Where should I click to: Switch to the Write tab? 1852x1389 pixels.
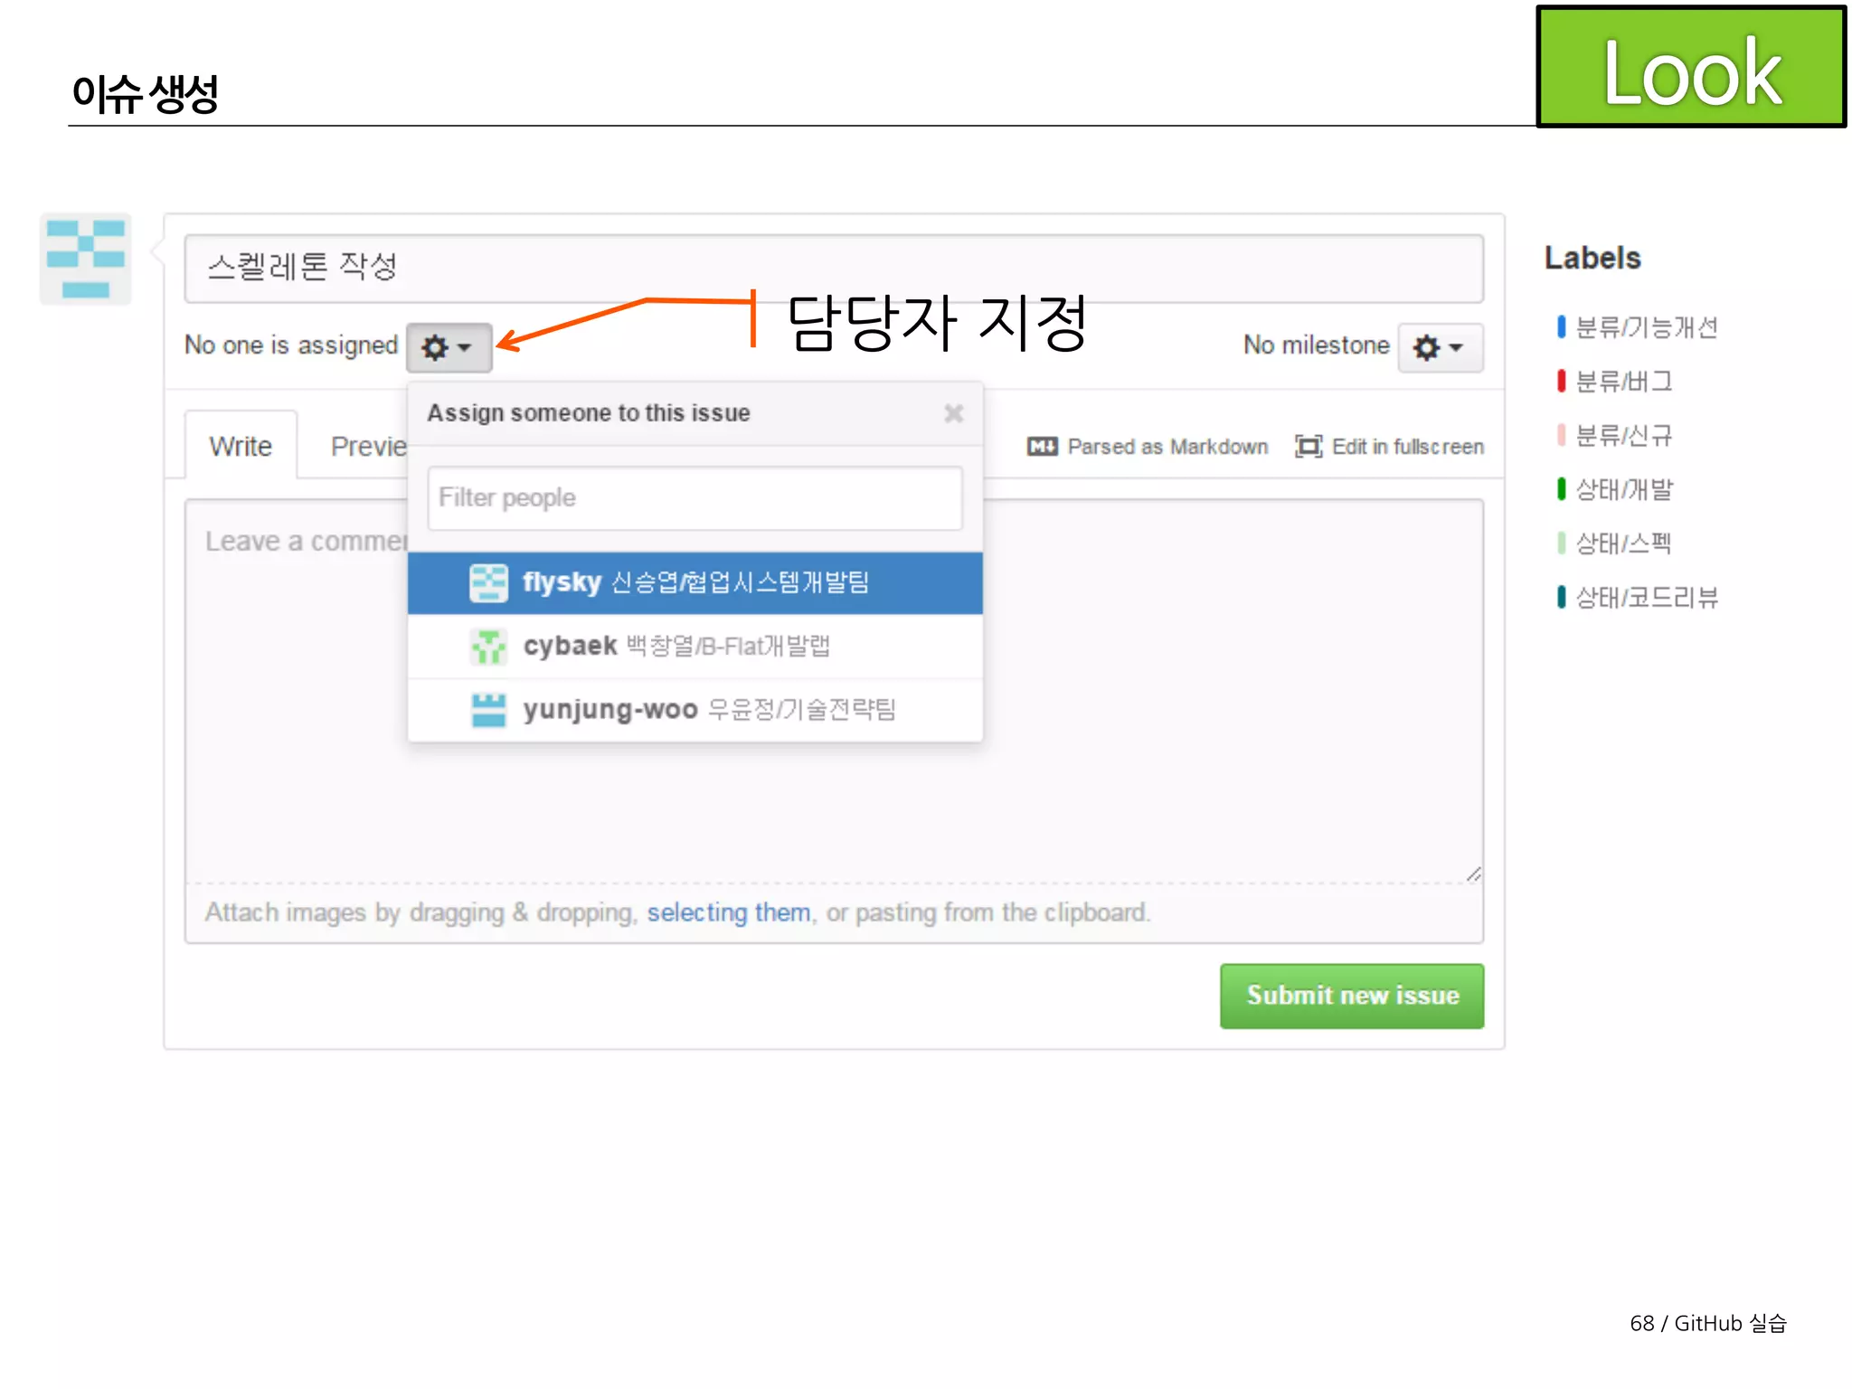pyautogui.click(x=241, y=446)
